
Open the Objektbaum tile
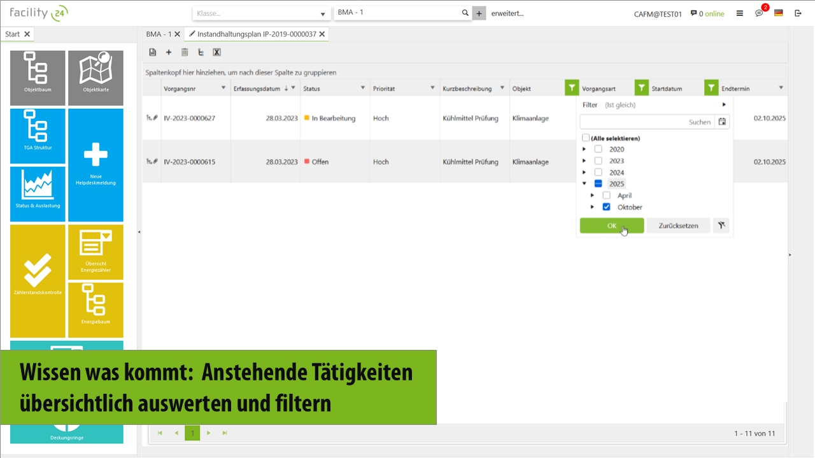pos(38,78)
